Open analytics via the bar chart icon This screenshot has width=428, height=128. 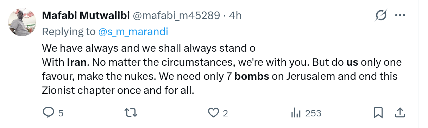(296, 113)
